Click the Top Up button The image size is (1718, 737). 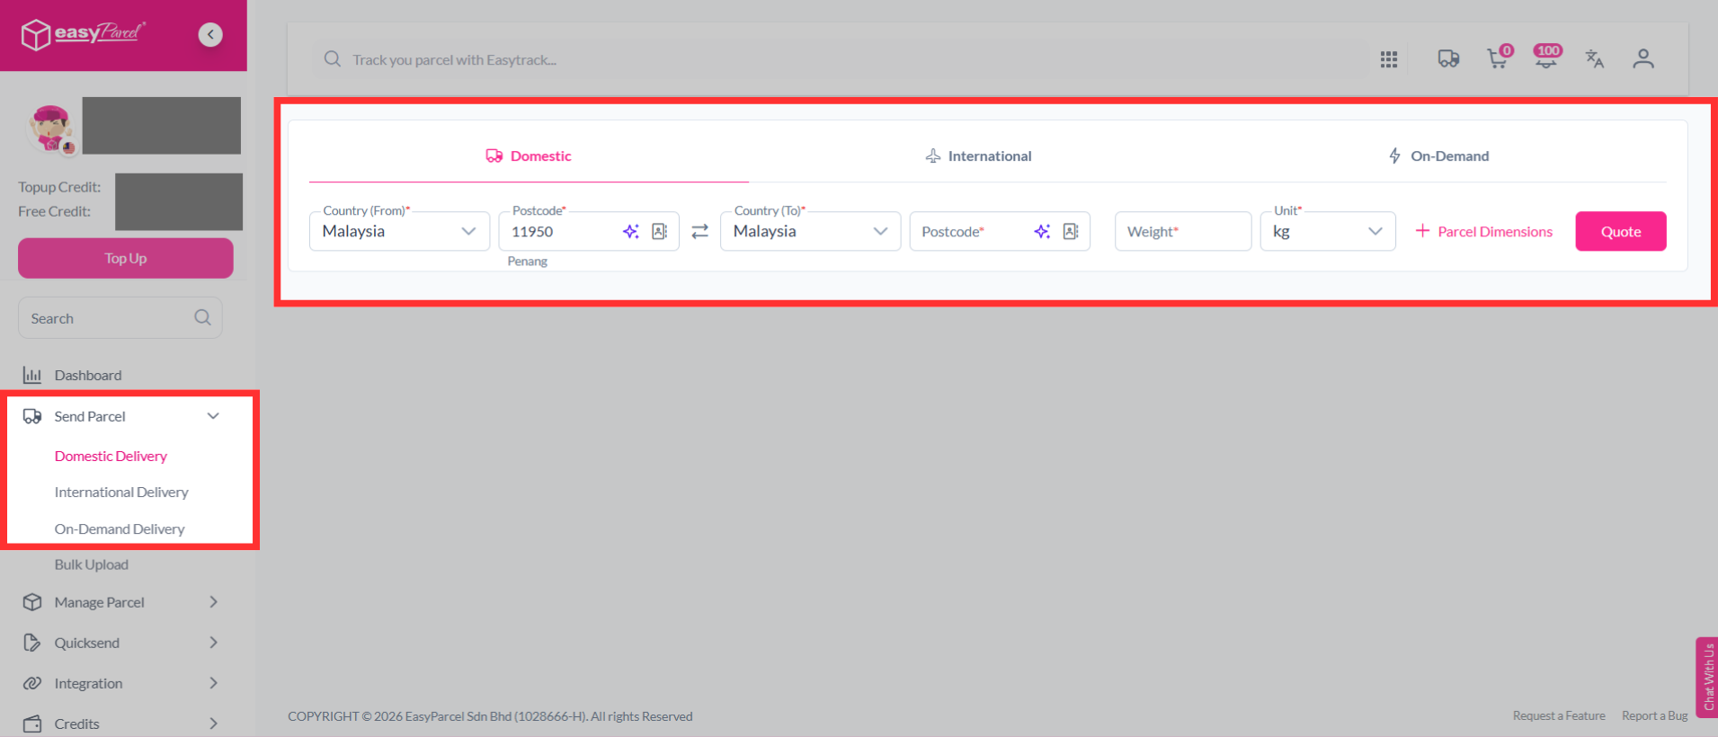pyautogui.click(x=126, y=258)
